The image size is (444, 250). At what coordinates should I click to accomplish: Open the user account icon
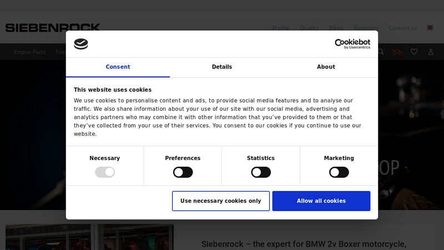coord(431,52)
